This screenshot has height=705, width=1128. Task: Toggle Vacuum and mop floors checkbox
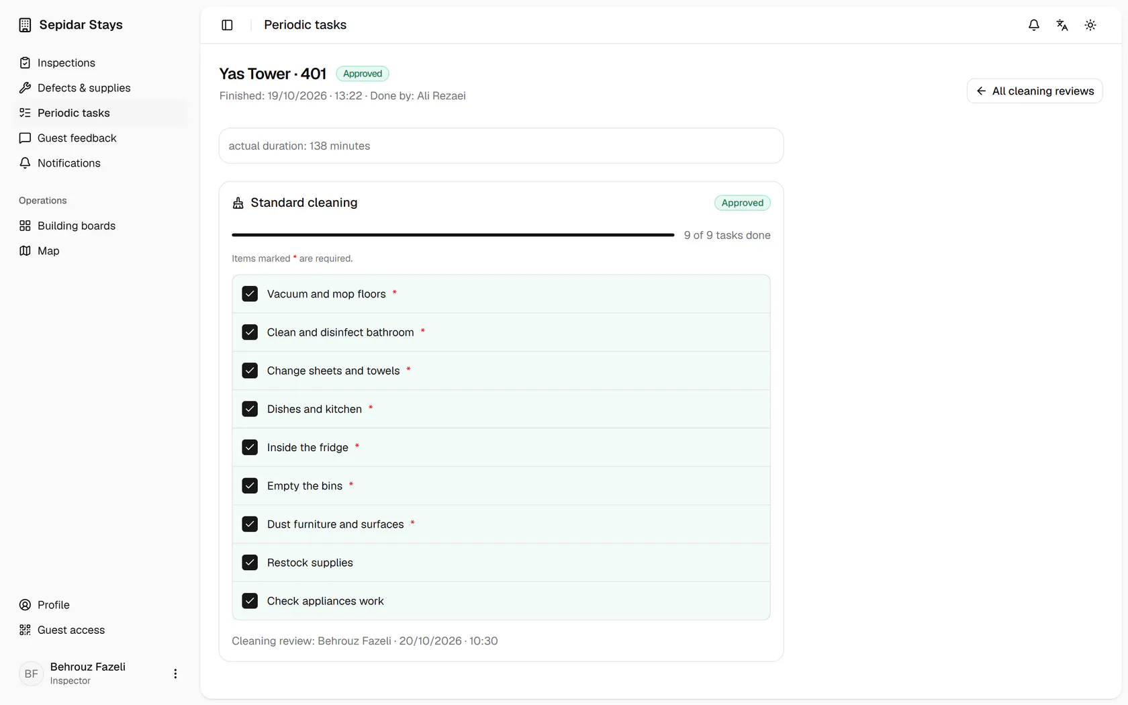click(x=250, y=294)
